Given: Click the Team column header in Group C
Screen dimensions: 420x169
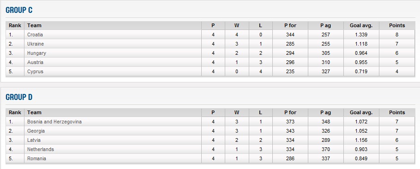Looking at the screenshot, I should tap(34, 25).
